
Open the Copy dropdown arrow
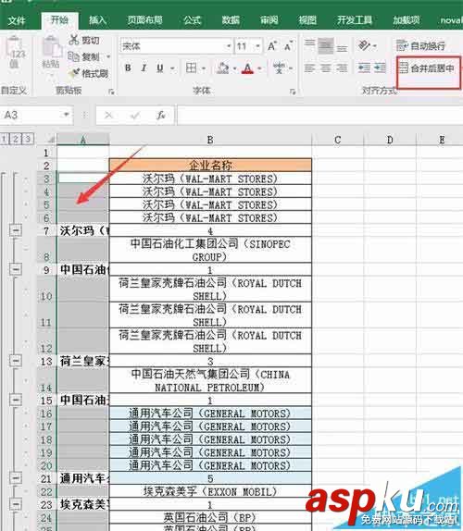(108, 56)
